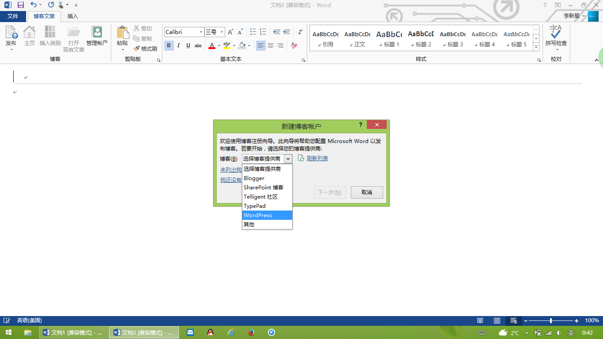Screen dimensions: 603x339
Task: Choose TypePad in provider list
Action: [267, 206]
